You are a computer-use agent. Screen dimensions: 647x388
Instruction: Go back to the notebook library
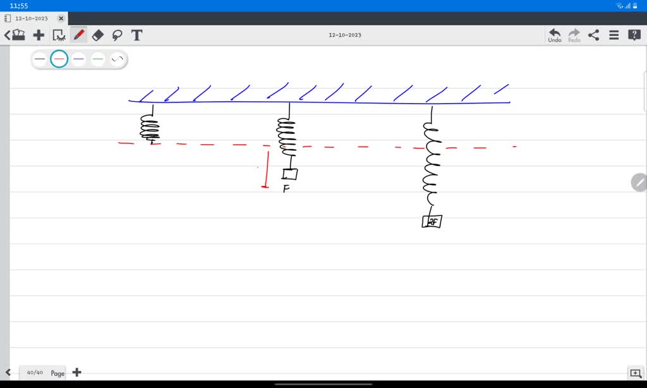pyautogui.click(x=15, y=35)
